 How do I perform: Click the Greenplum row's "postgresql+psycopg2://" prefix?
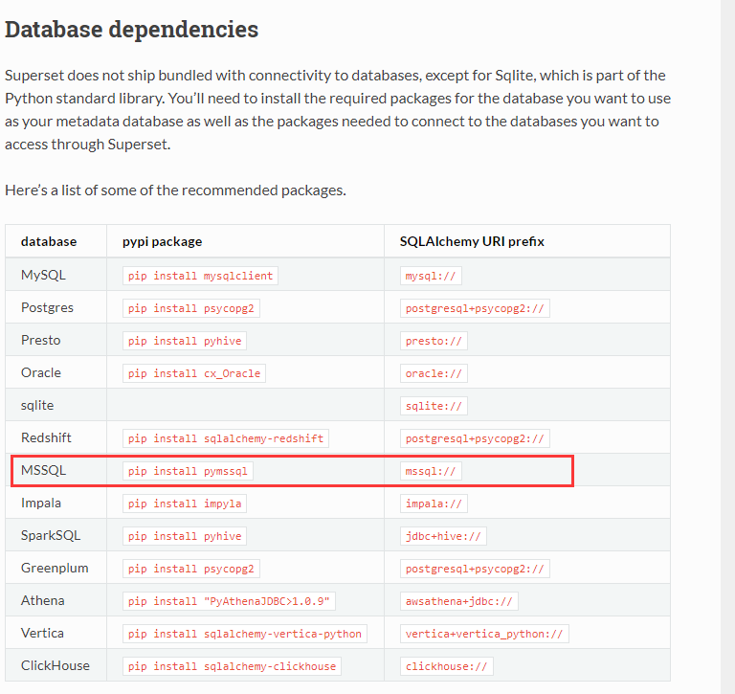(475, 569)
